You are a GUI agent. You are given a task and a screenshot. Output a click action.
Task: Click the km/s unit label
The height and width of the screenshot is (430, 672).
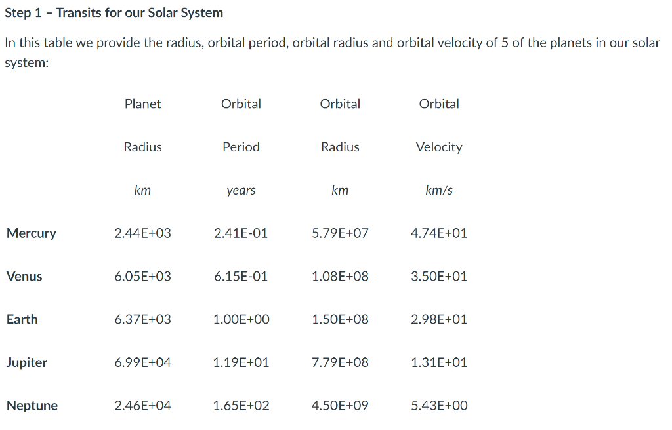(x=439, y=190)
